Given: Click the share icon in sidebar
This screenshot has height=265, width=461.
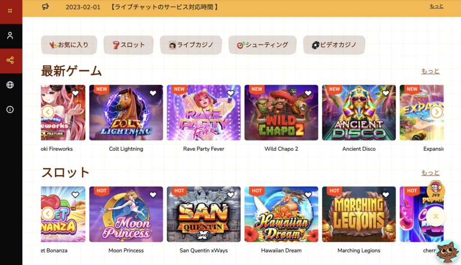Looking at the screenshot, I should [x=10, y=60].
